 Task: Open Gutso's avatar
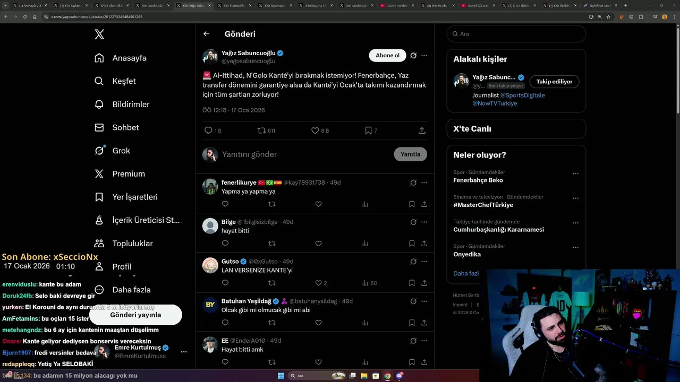210,265
